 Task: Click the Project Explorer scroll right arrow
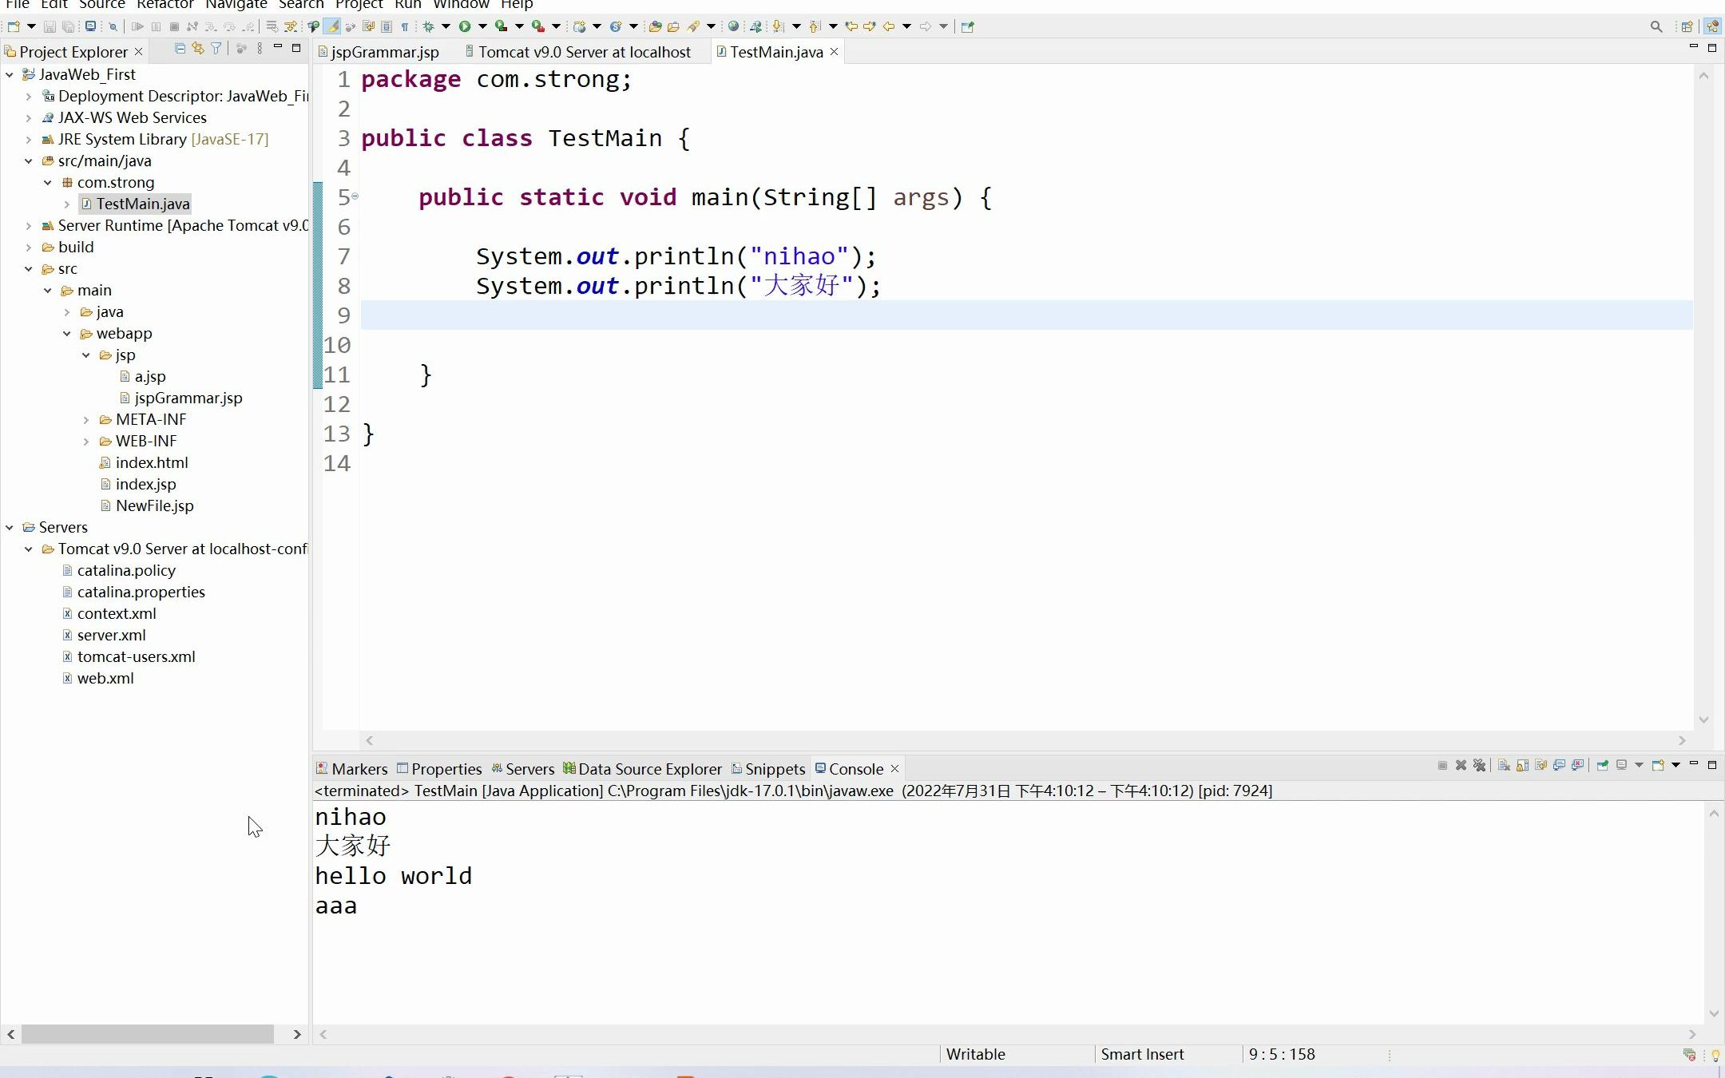pyautogui.click(x=297, y=1034)
